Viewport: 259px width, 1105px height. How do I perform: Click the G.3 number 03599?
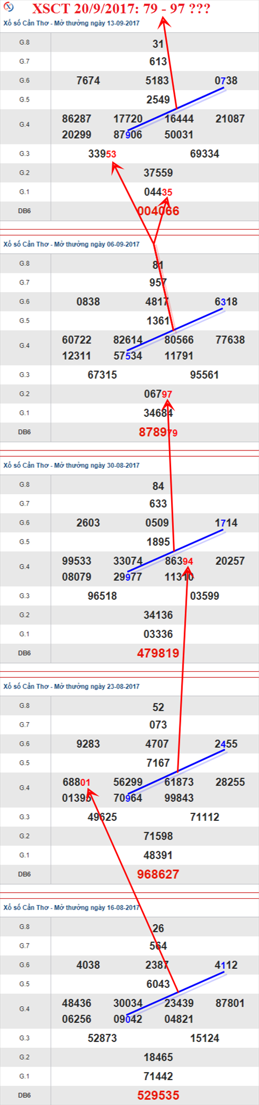[205, 596]
